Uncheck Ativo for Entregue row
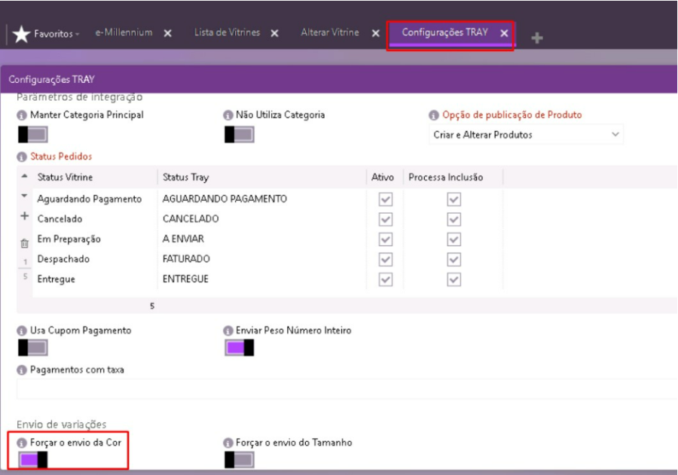This screenshot has width=678, height=475. tap(386, 279)
